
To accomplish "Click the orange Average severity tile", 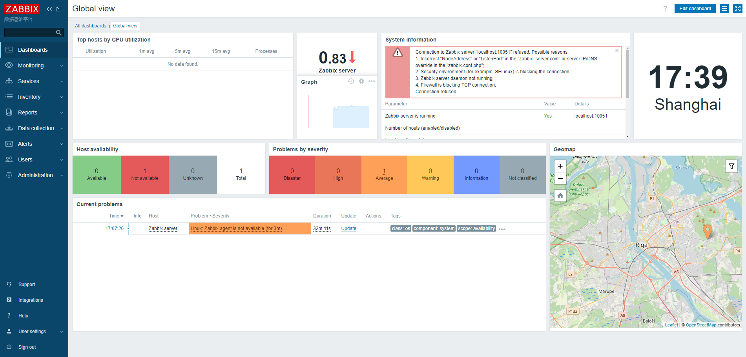I will (384, 175).
